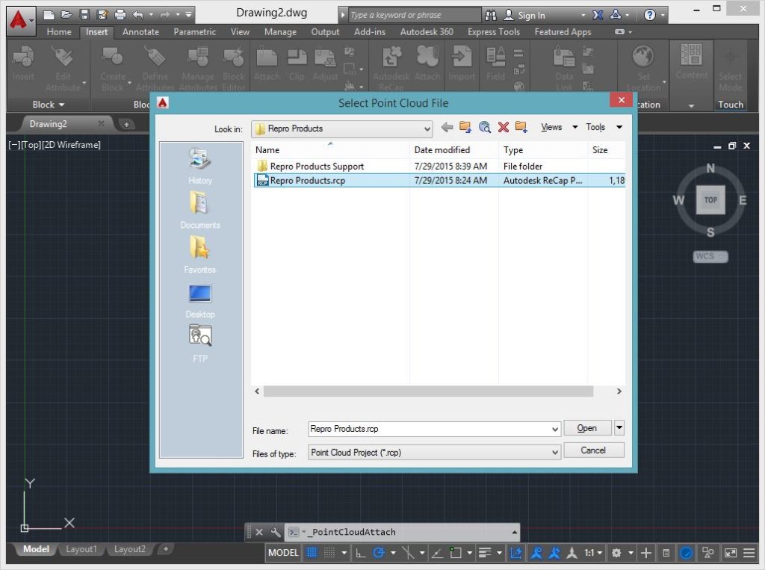Click Plot printer icon in quick access toolbar
Viewport: 765px width, 570px height.
(x=120, y=15)
